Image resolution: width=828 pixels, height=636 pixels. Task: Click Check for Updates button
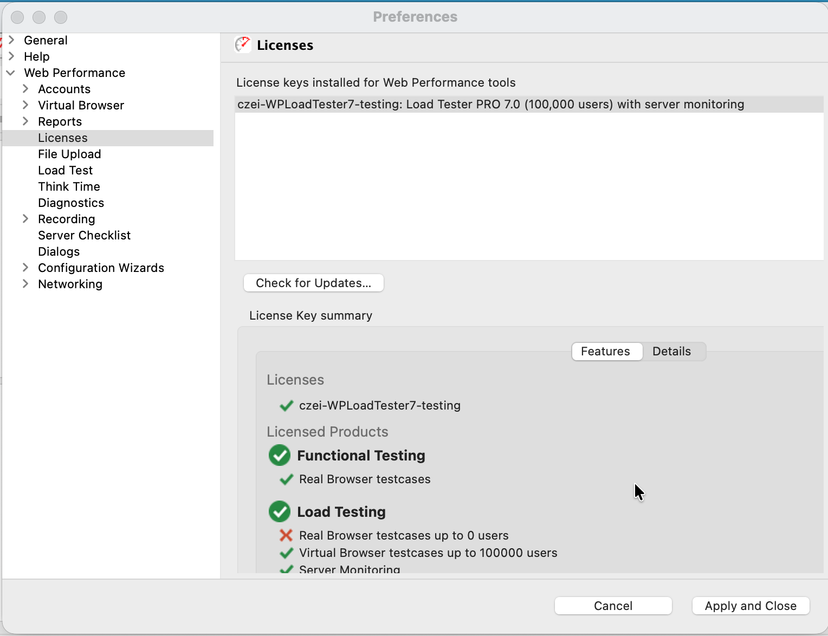point(314,283)
